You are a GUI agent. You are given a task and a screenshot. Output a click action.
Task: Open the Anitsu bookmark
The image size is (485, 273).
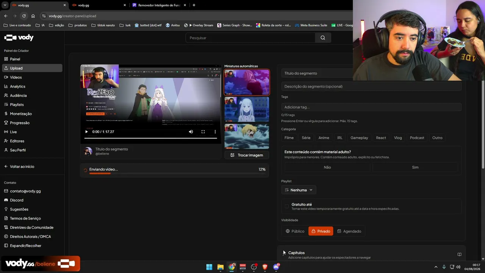(x=173, y=25)
